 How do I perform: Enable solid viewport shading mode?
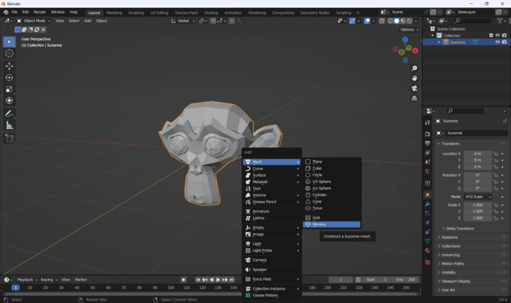pos(397,21)
